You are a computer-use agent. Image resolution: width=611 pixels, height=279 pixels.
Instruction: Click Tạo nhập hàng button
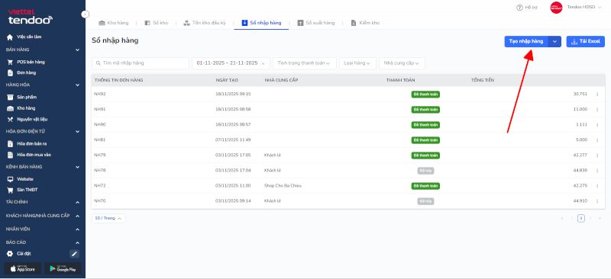point(526,42)
